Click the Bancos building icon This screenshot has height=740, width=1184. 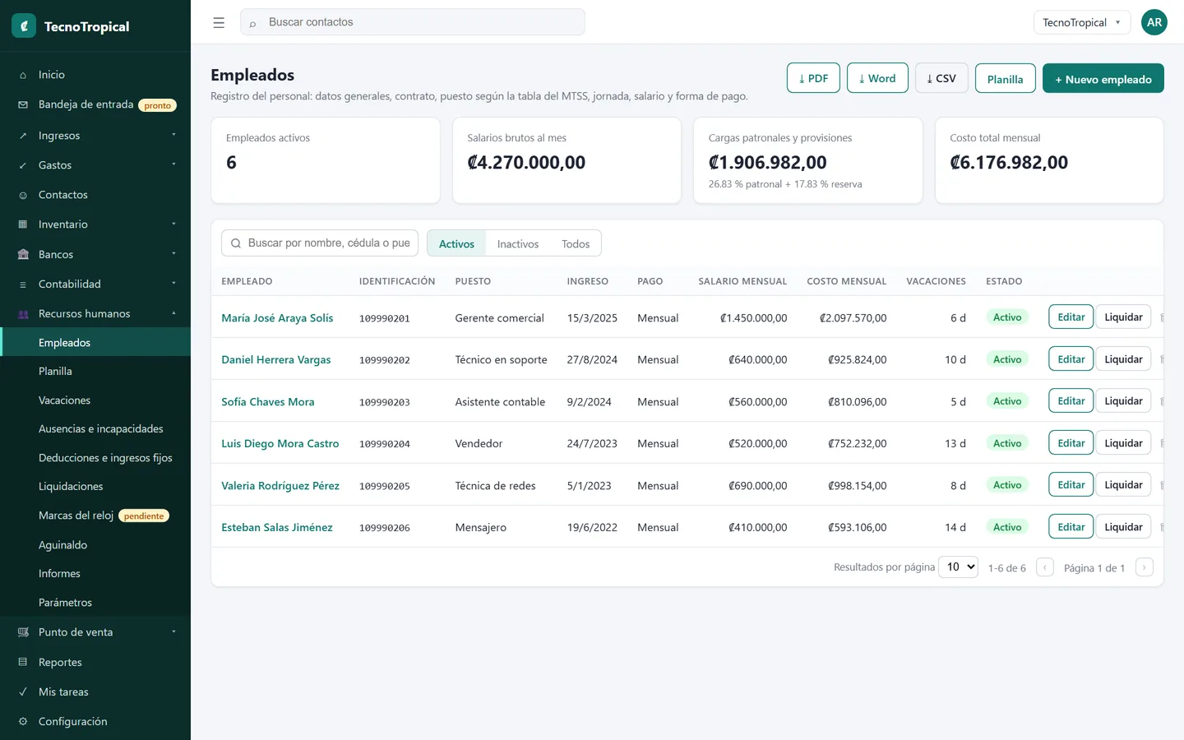(x=23, y=255)
